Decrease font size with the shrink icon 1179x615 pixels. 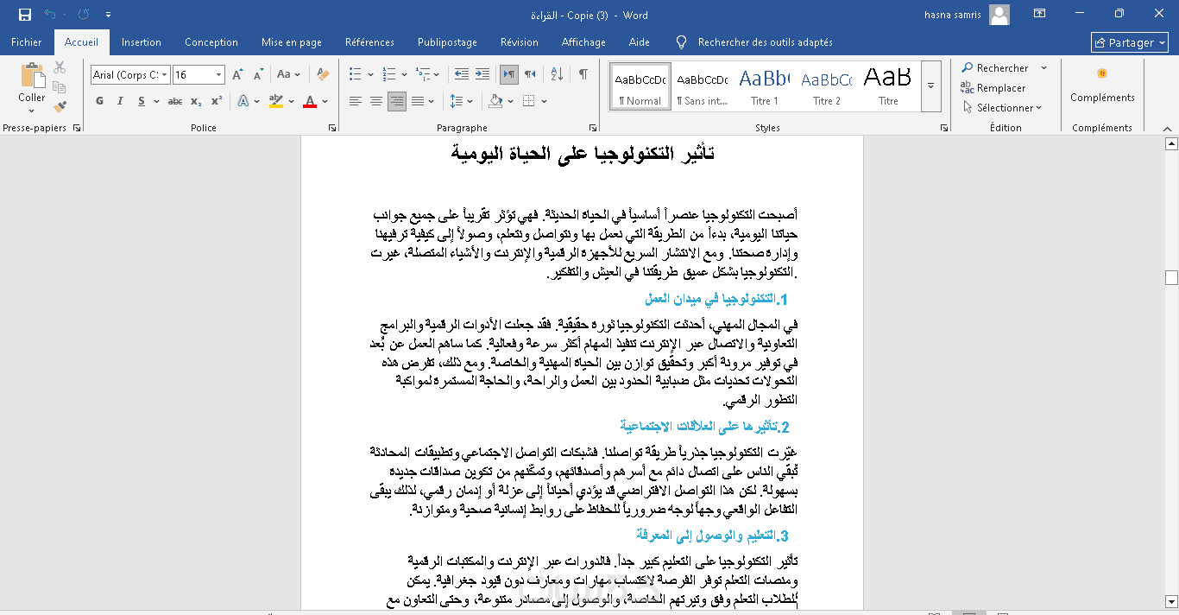257,75
